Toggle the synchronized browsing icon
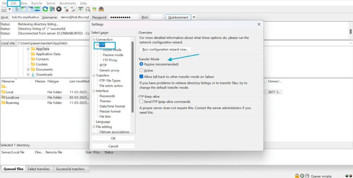Screen dimensions: 353x178 click(x=94, y=9)
